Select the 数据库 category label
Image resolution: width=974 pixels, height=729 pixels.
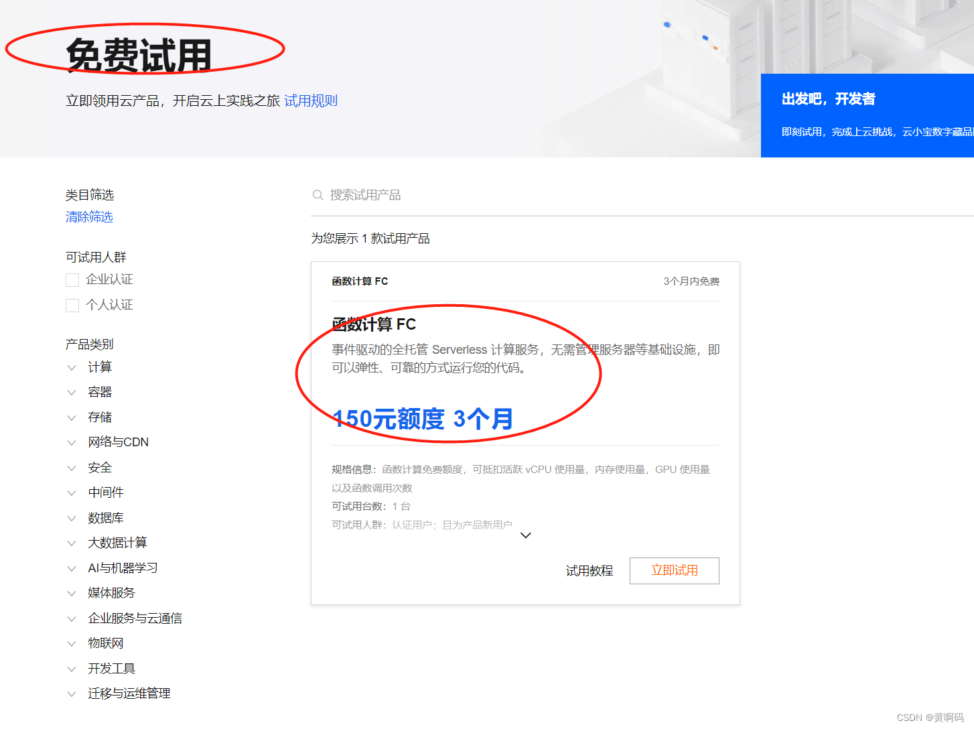point(106,518)
